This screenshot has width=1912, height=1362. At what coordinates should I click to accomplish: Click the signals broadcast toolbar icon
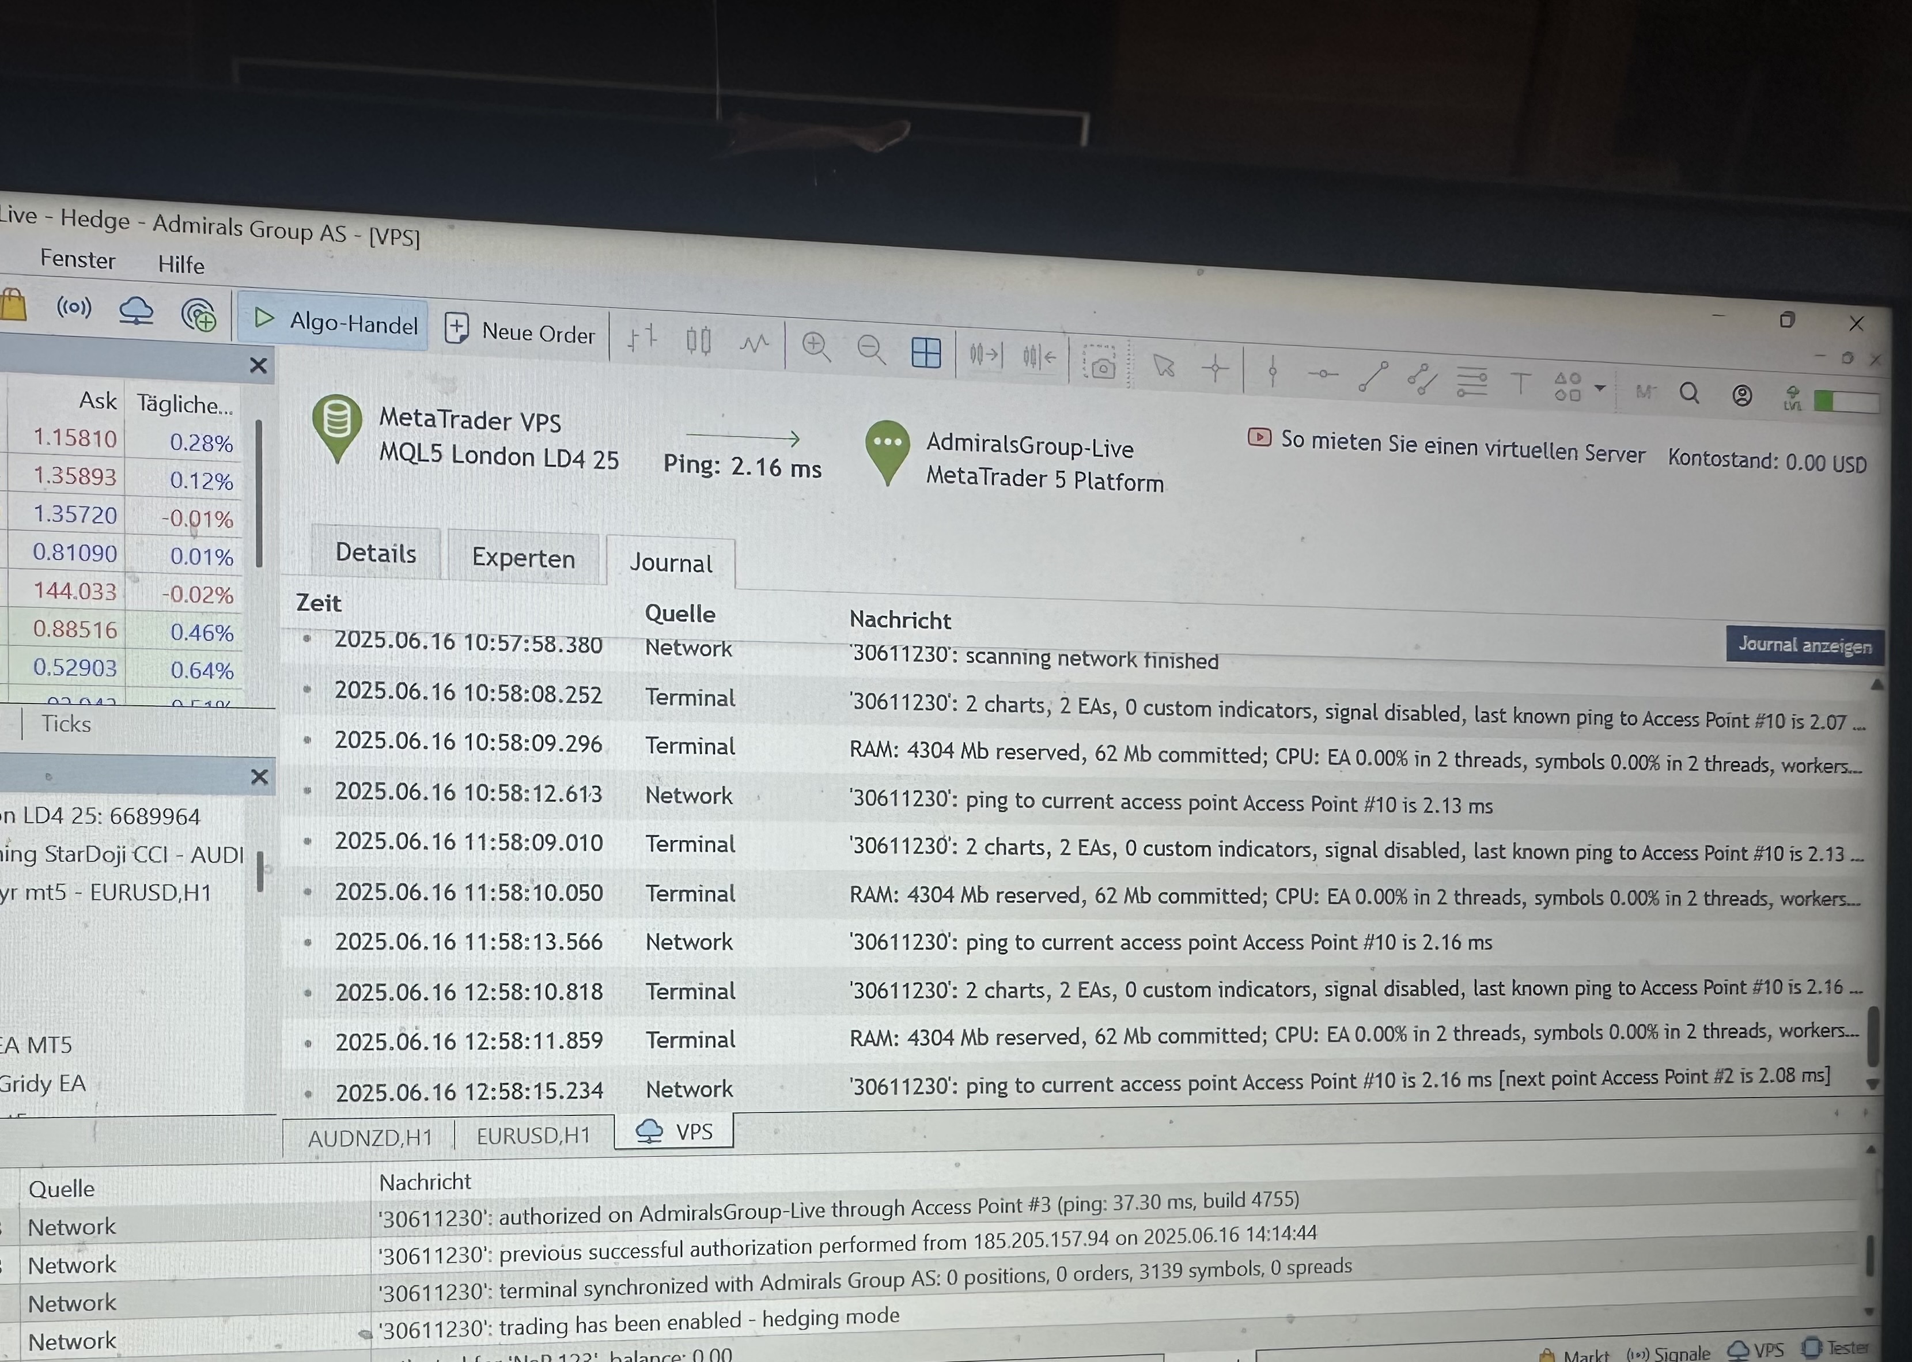(74, 307)
